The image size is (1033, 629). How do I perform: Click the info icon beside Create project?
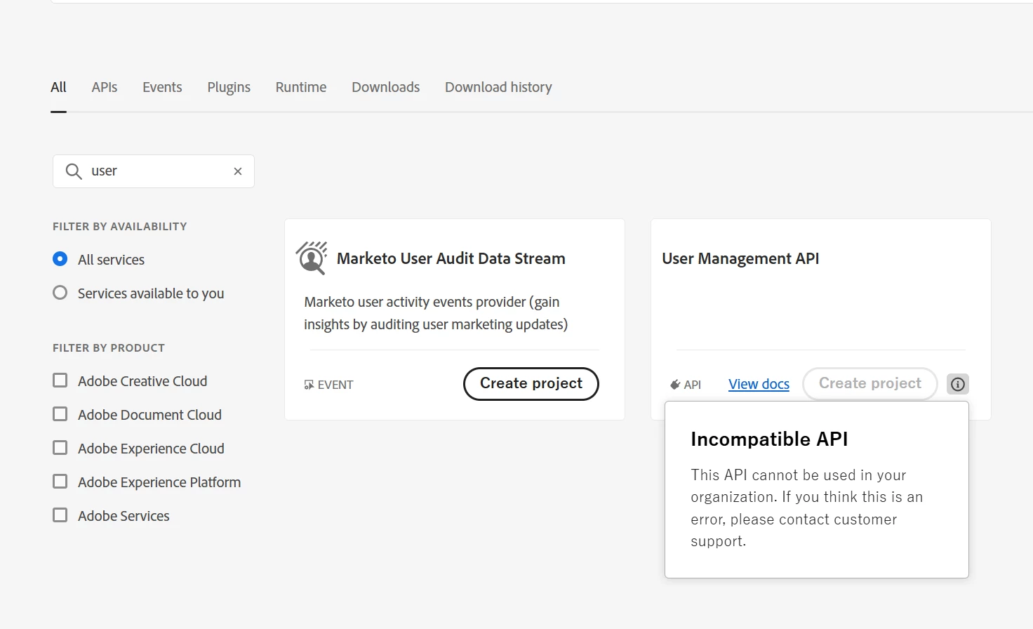[x=958, y=384]
